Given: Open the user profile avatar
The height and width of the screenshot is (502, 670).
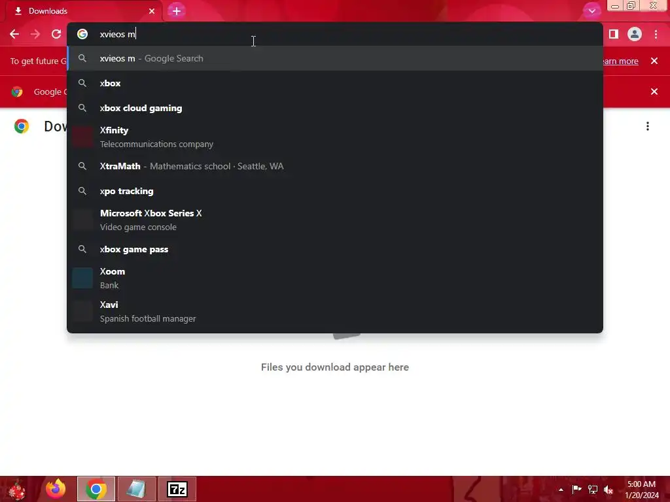Looking at the screenshot, I should [635, 34].
